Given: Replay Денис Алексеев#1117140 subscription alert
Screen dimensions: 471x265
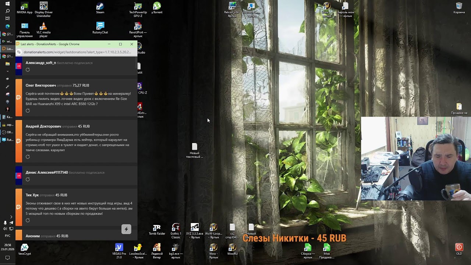Looking at the screenshot, I should (28, 179).
